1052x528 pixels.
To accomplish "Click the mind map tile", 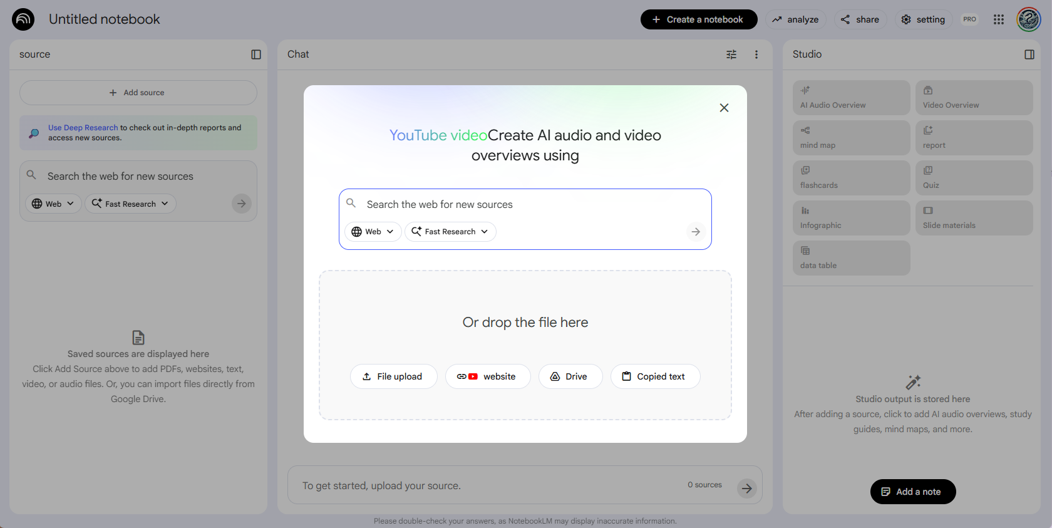I will point(851,138).
